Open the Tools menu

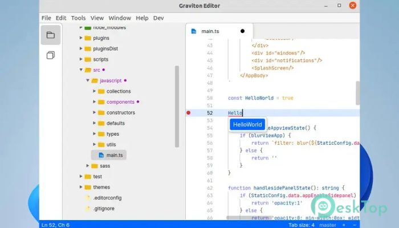79,18
